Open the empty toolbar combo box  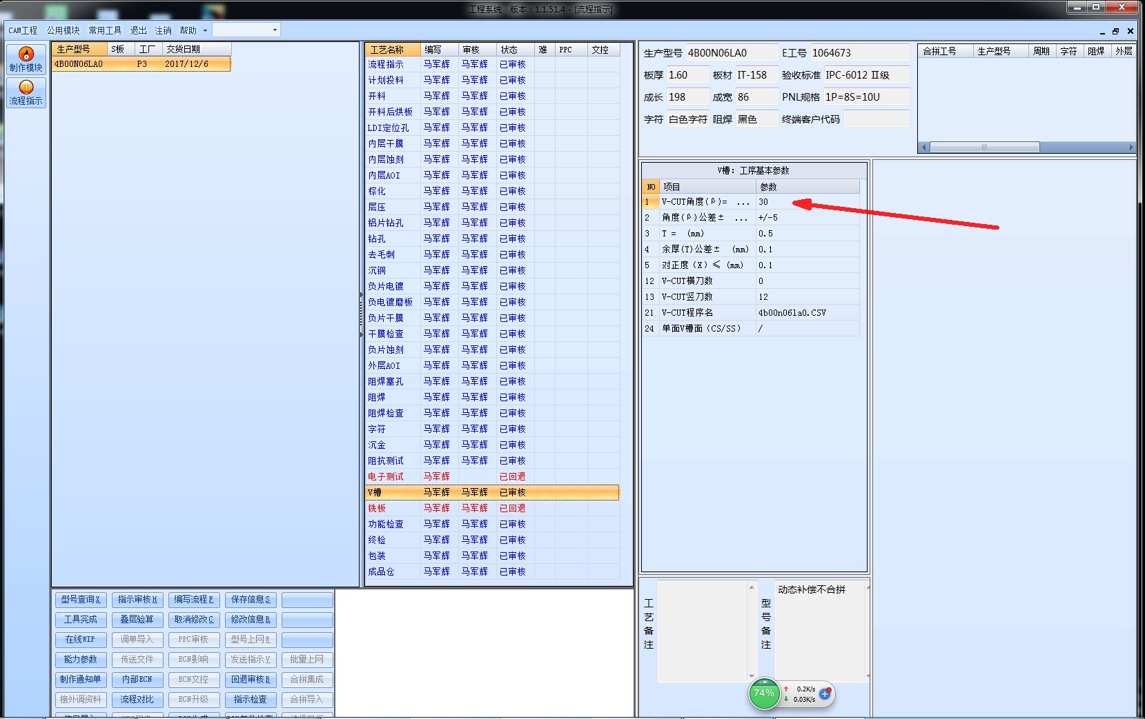tap(246, 30)
